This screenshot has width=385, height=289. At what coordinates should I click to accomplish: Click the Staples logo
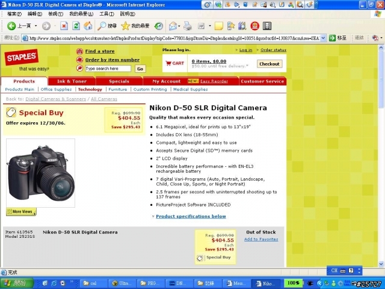(22, 57)
